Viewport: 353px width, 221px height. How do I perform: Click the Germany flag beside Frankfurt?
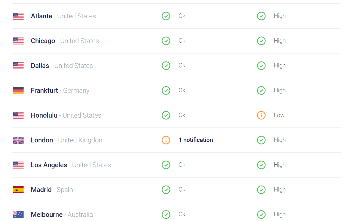pyautogui.click(x=18, y=90)
